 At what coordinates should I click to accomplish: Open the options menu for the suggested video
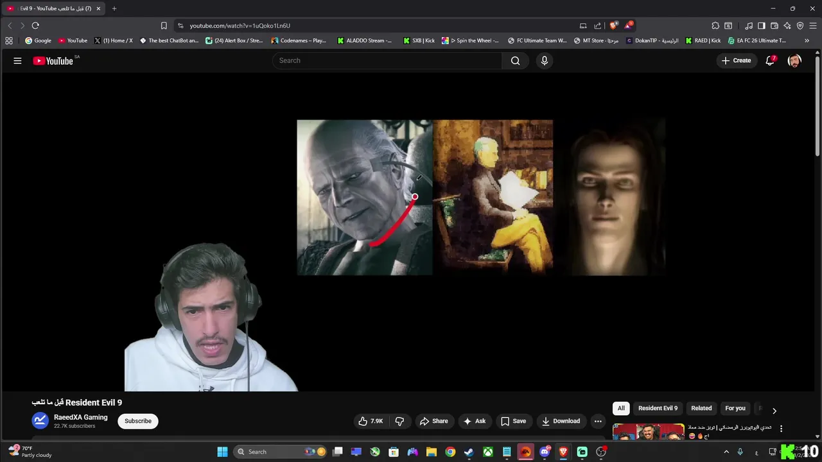tap(781, 429)
